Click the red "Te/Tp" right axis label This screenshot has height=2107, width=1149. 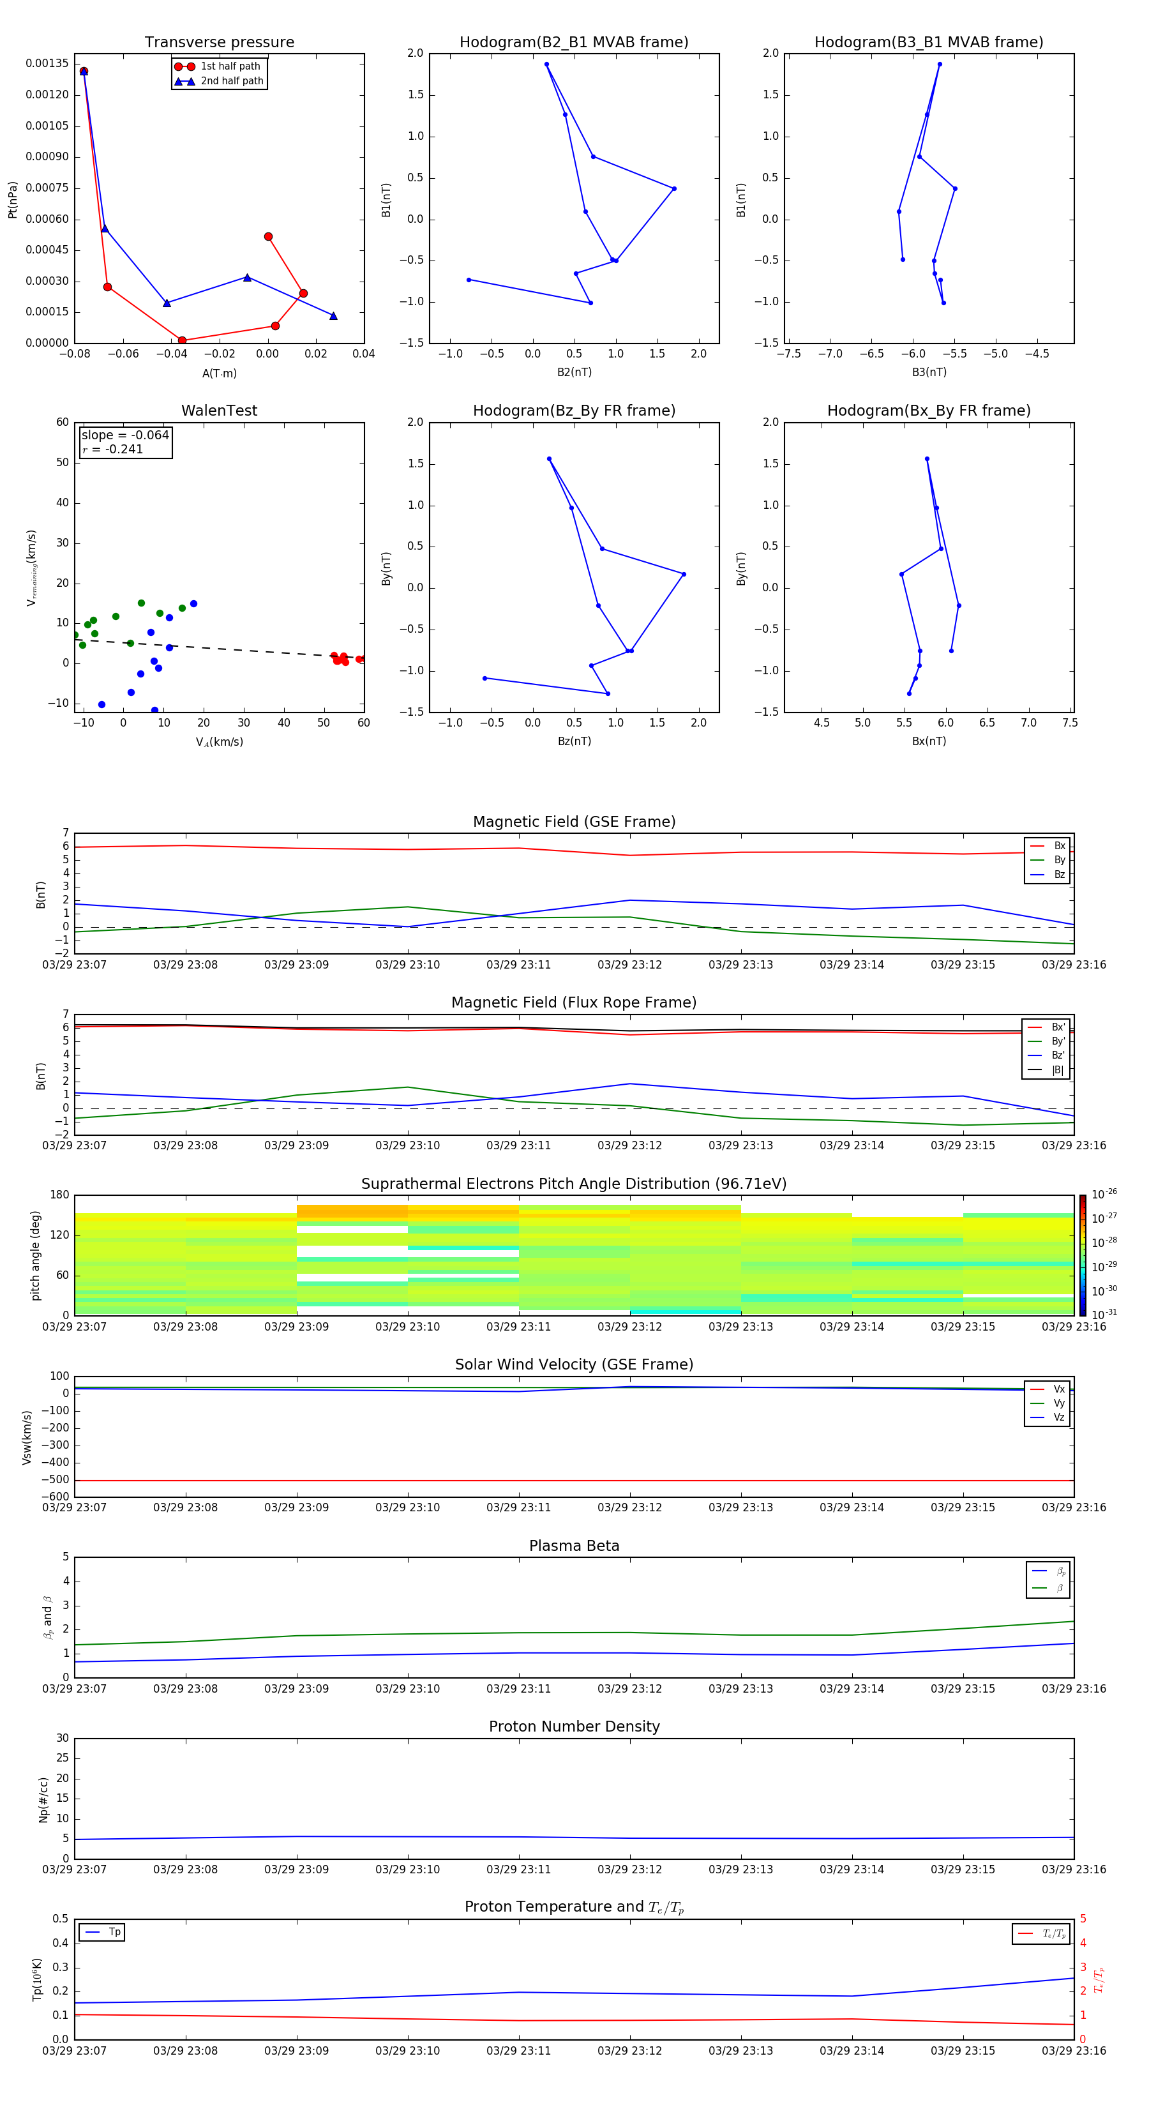coord(1099,1979)
